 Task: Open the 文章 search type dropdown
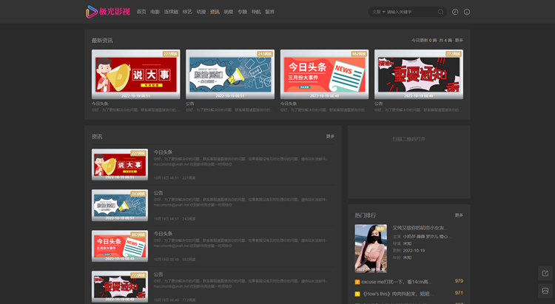[377, 12]
